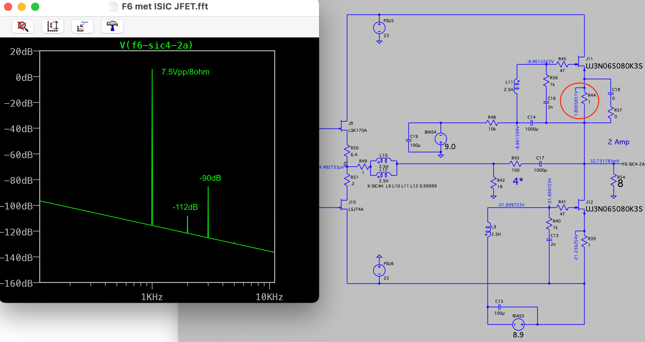Screen dimensions: 645x342
Task: Click the 2 Amp schematic comment
Action: [x=619, y=142]
